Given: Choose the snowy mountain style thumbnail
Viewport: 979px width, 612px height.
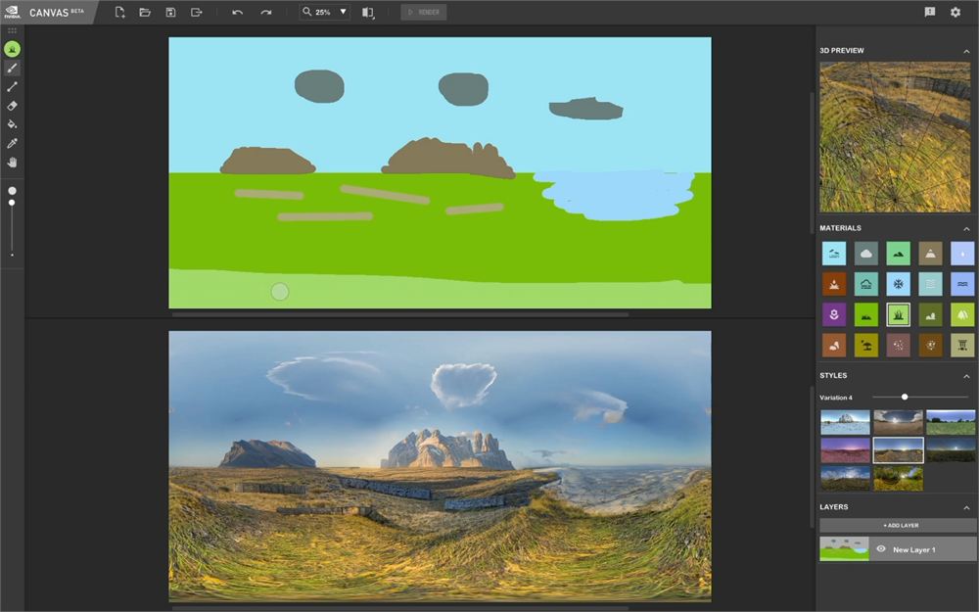Looking at the screenshot, I should (845, 422).
